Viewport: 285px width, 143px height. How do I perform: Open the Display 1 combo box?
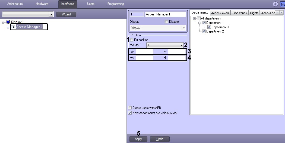click(x=158, y=28)
